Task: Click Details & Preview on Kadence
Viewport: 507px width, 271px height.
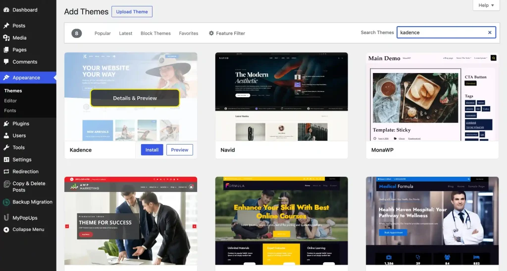Action: pos(135,98)
